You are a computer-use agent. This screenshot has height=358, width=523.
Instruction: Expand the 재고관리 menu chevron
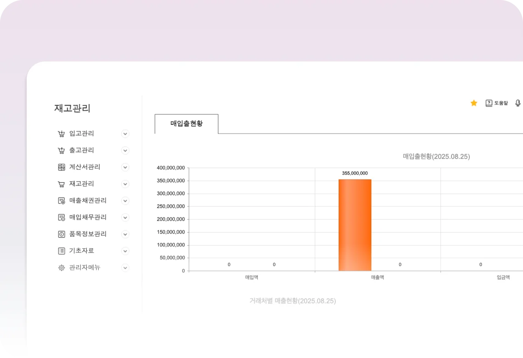(125, 184)
